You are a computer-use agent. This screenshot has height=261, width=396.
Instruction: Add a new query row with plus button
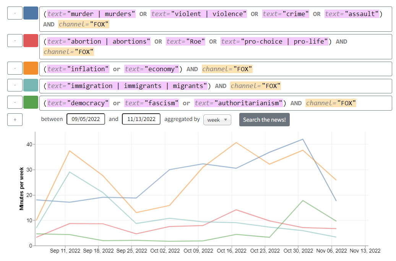coord(15,120)
